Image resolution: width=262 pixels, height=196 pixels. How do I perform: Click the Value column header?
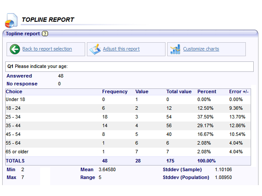[142, 91]
